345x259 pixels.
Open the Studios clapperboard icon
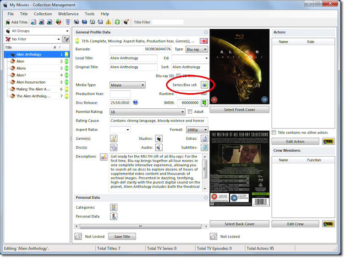pos(159,138)
